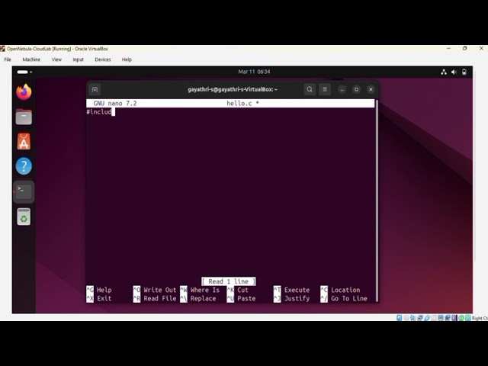Open the VirtualBox Help menu
This screenshot has width=488, height=366.
pos(127,59)
